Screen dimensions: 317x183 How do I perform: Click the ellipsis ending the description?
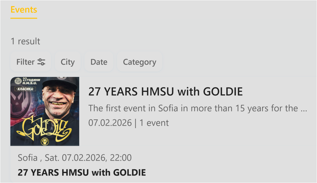[303, 109]
